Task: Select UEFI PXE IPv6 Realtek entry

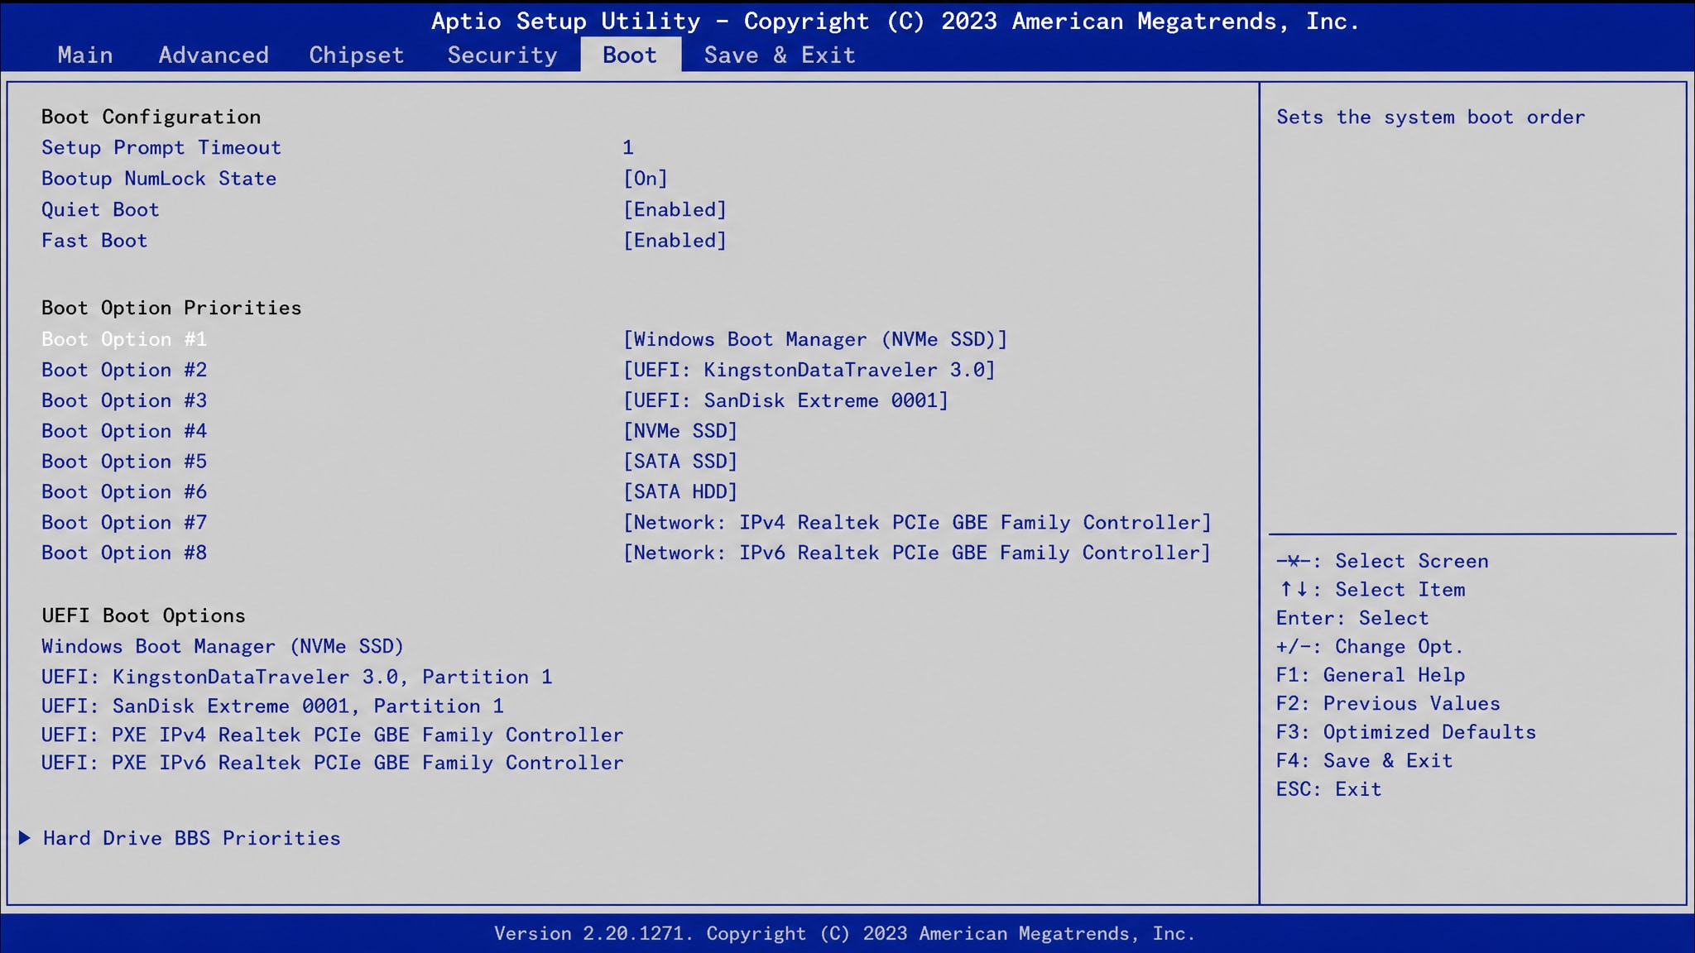Action: pos(333,763)
